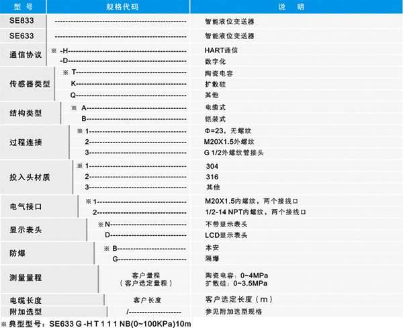Select the 传感器类型 row label
The height and width of the screenshot is (328, 403).
coord(29,84)
